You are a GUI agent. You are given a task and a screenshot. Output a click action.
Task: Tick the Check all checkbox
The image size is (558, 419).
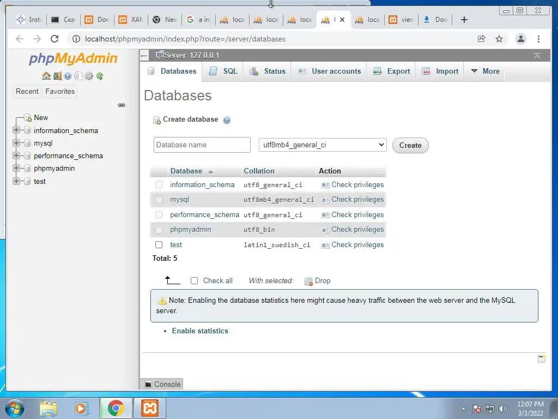tap(194, 281)
